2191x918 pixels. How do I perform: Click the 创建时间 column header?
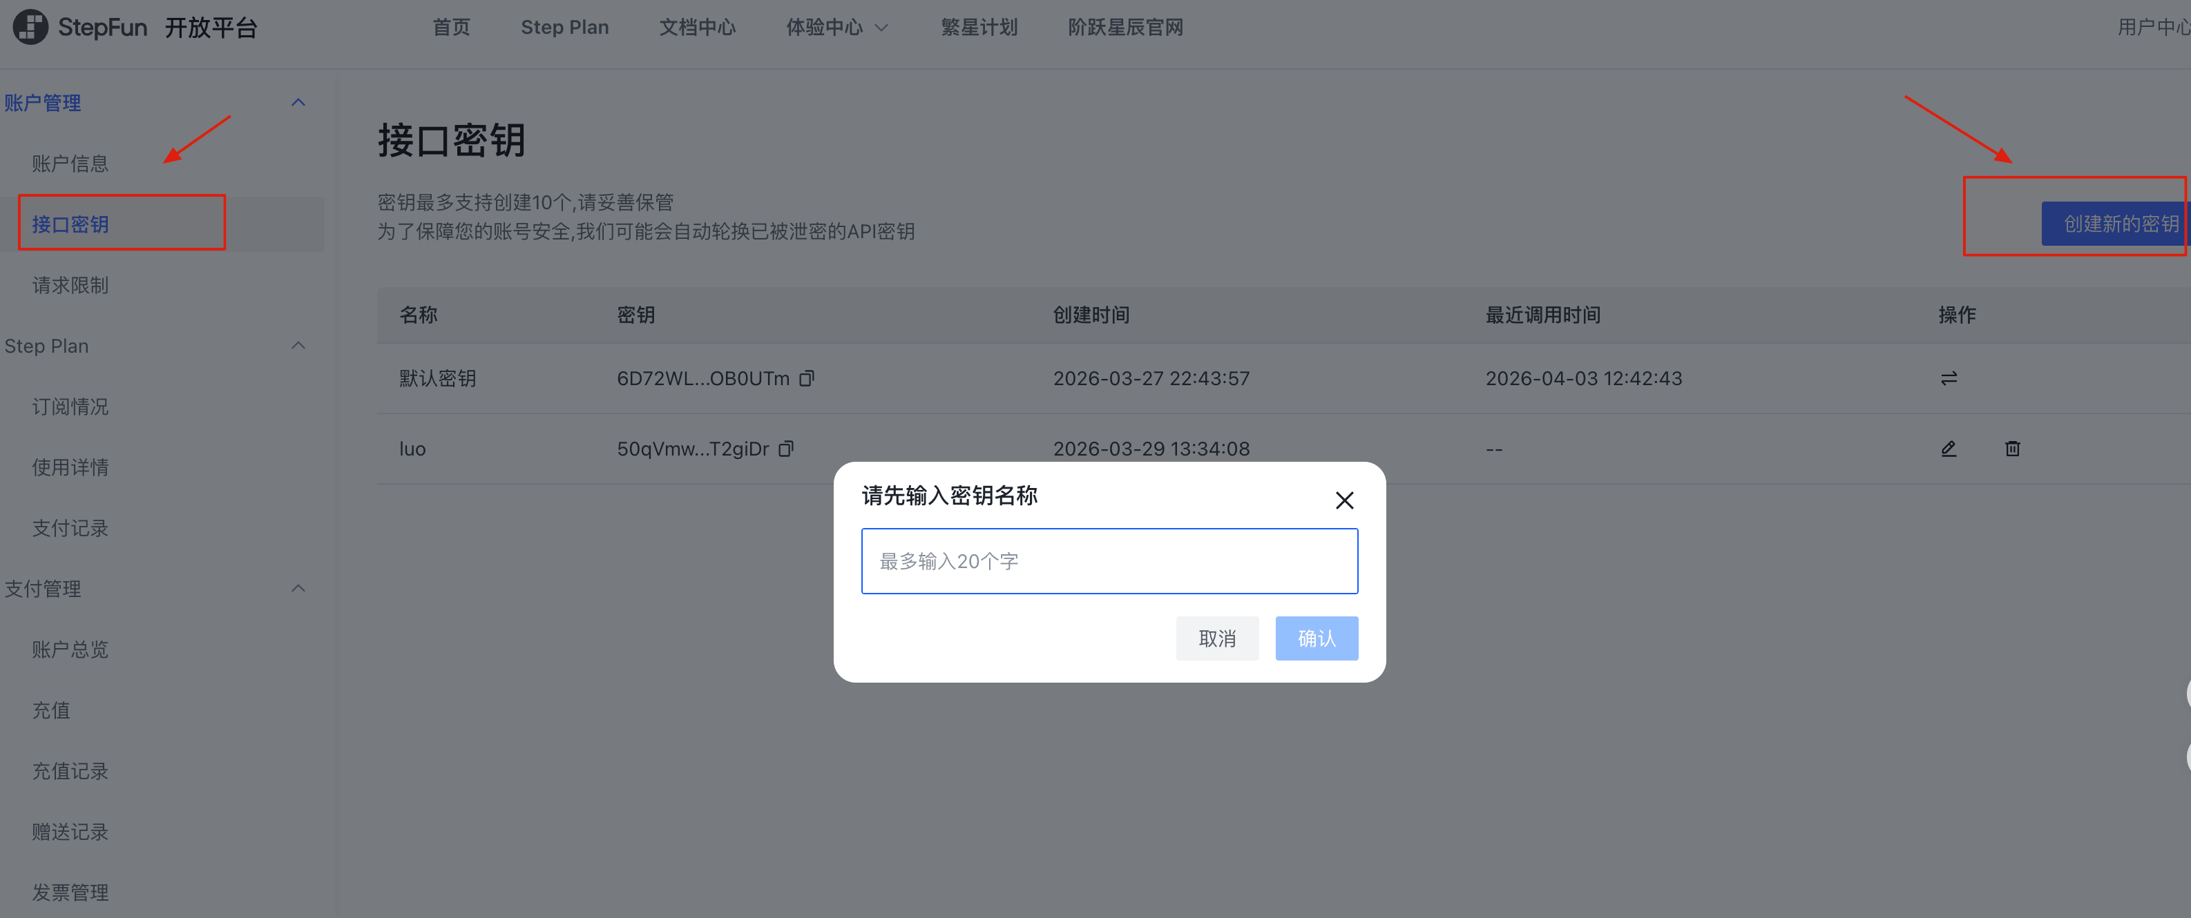(x=1091, y=315)
